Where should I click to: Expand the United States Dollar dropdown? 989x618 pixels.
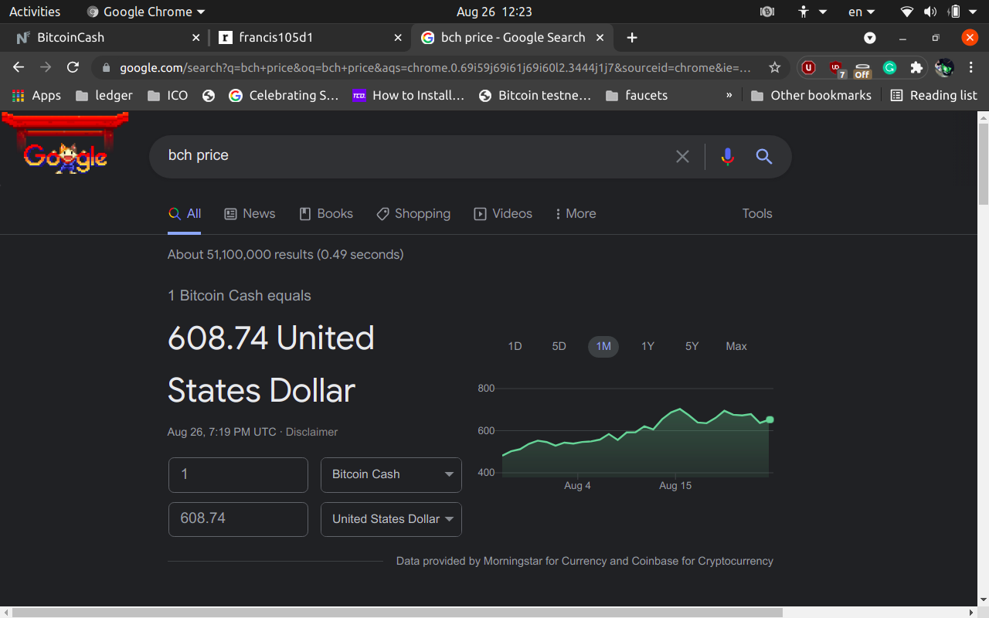click(x=391, y=519)
